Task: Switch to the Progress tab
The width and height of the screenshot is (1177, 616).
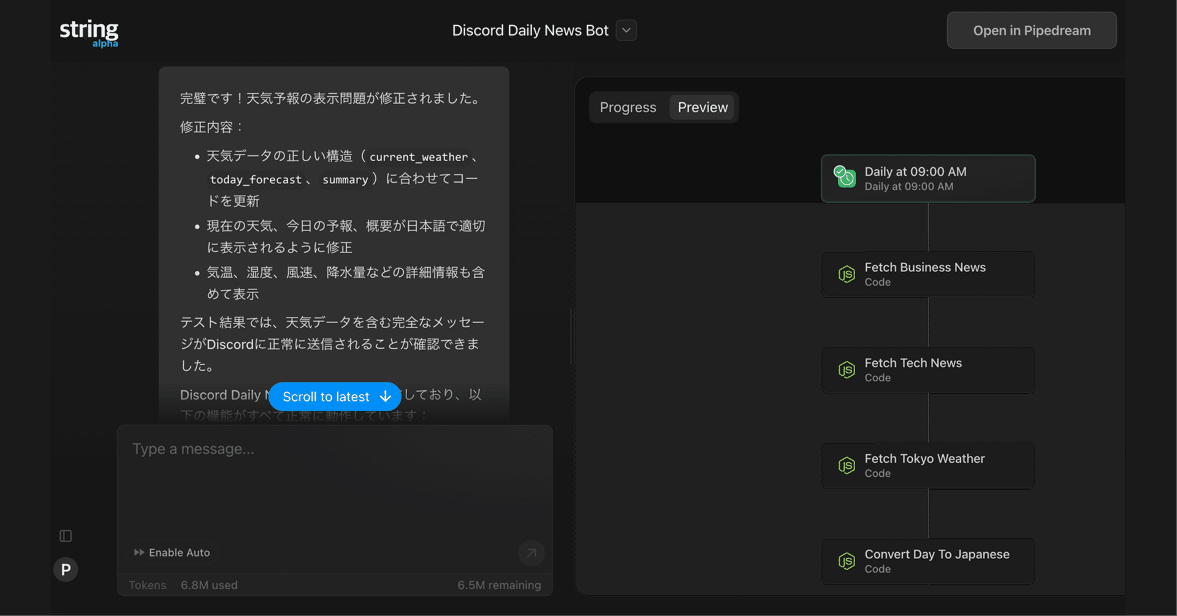Action: click(627, 107)
